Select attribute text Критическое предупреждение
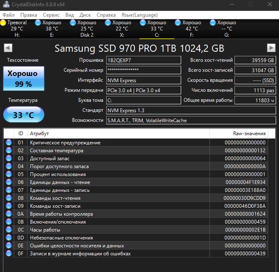This screenshot has height=272, width=279. click(65, 143)
